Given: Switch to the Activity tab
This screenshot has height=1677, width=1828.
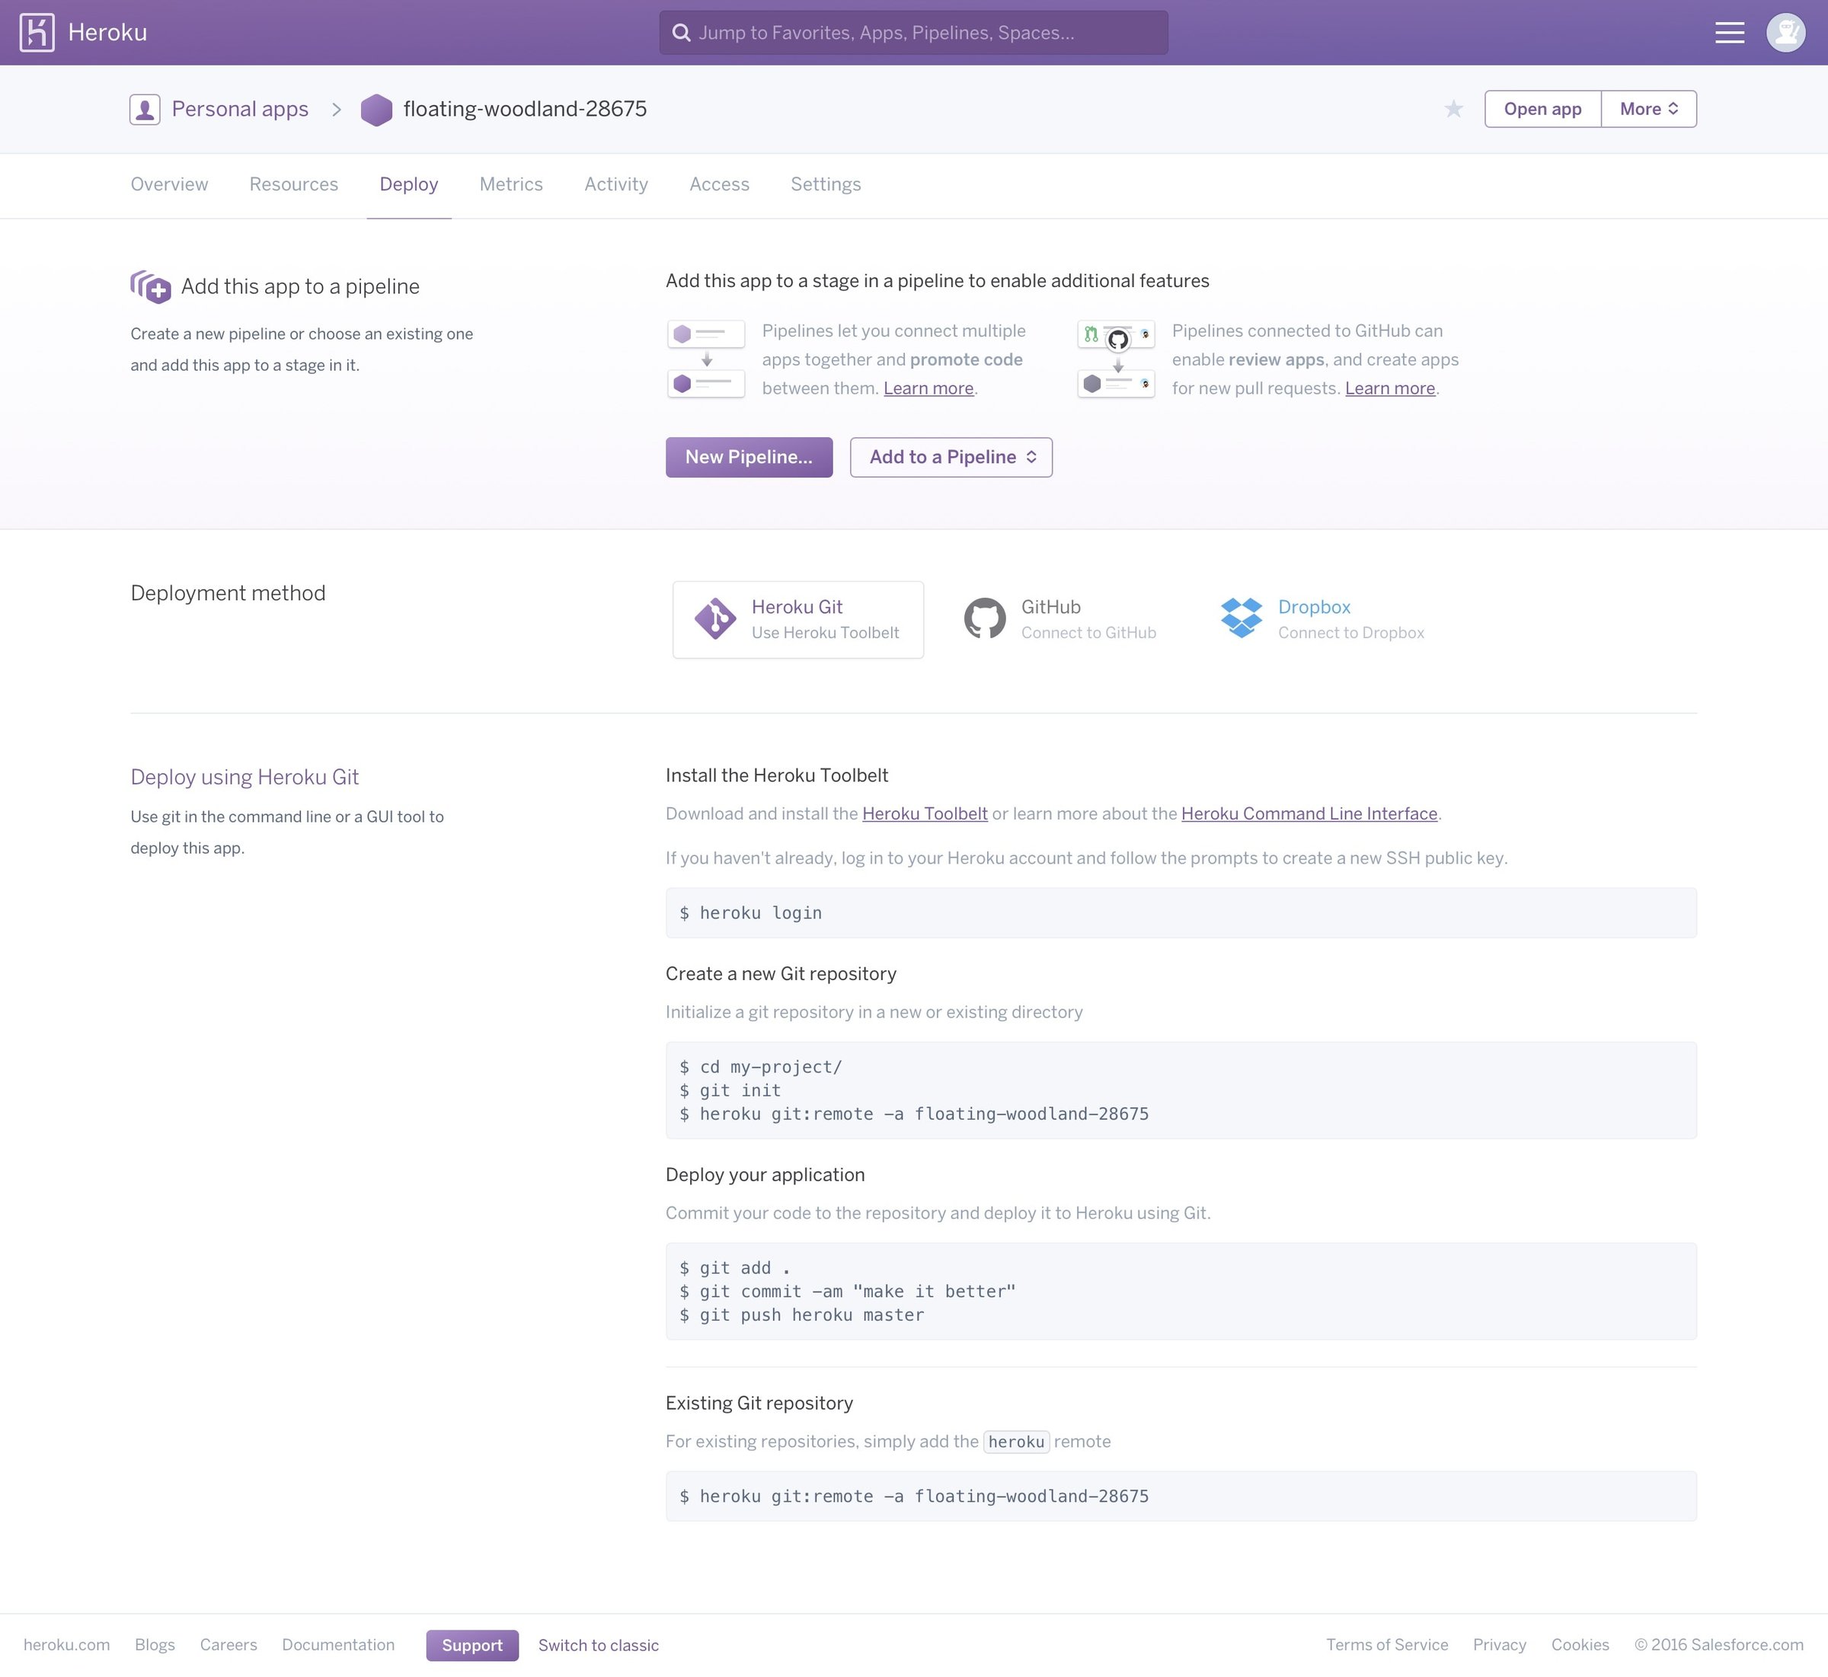Looking at the screenshot, I should [x=616, y=184].
